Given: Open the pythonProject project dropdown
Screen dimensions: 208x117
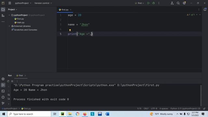Looking at the screenshot, I should [x=23, y=3].
